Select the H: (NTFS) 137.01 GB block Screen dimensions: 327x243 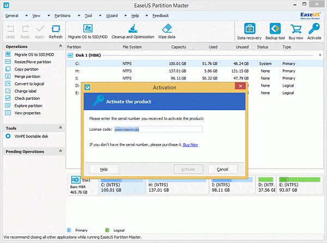coord(177,185)
